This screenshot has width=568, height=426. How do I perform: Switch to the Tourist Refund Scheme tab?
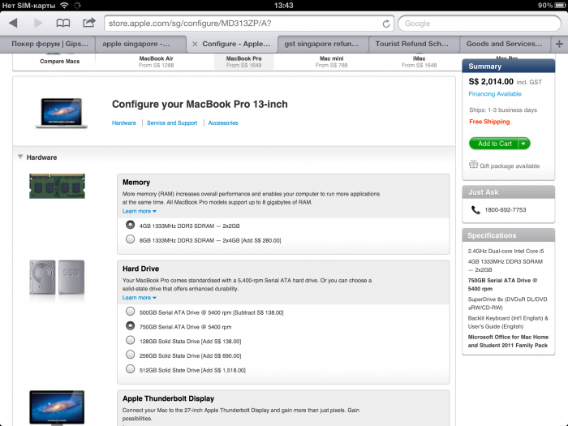pos(414,44)
